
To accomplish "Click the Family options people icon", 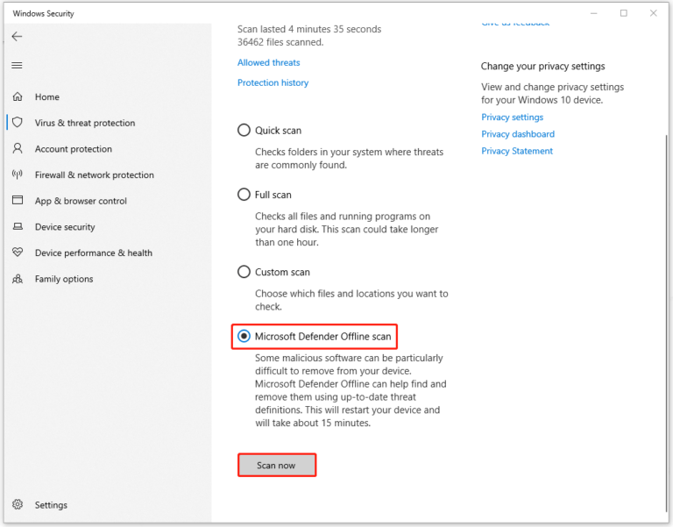I will [18, 279].
